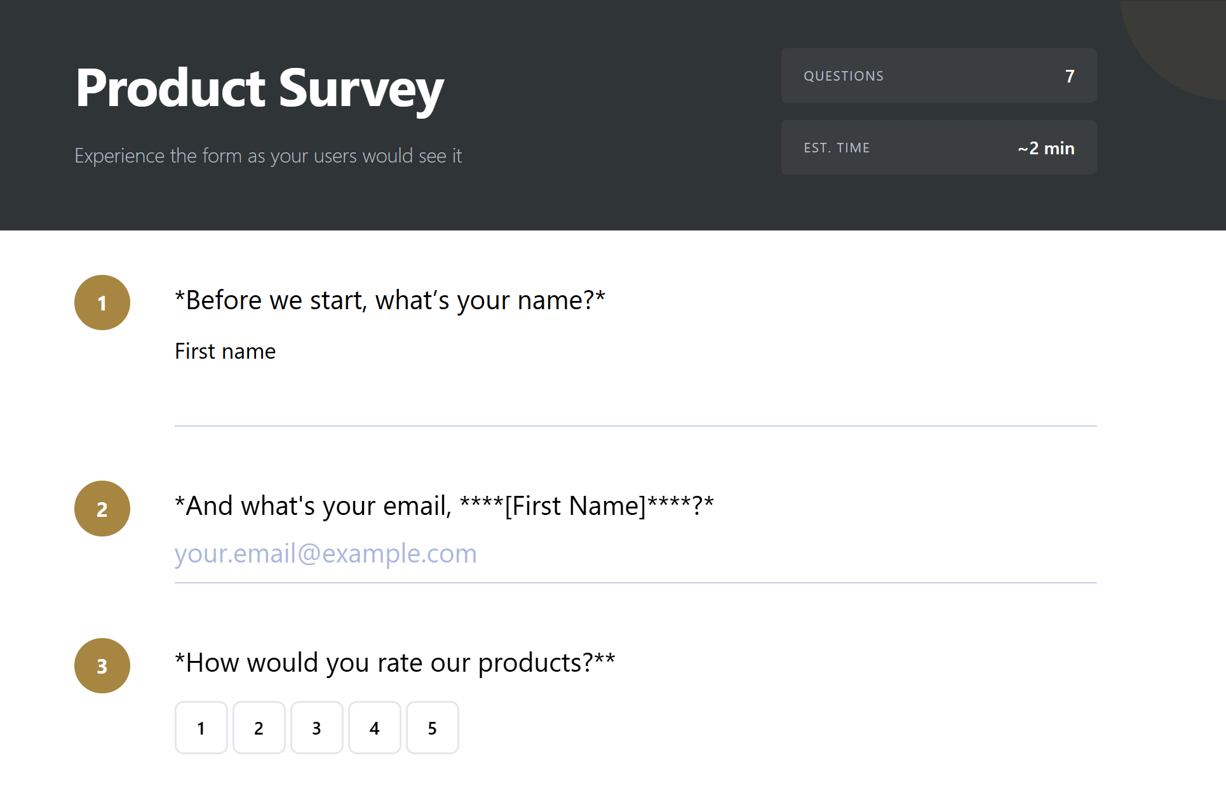Viewport: 1226px width, 793px height.
Task: Choose rating 3 for products
Action: [x=317, y=728]
